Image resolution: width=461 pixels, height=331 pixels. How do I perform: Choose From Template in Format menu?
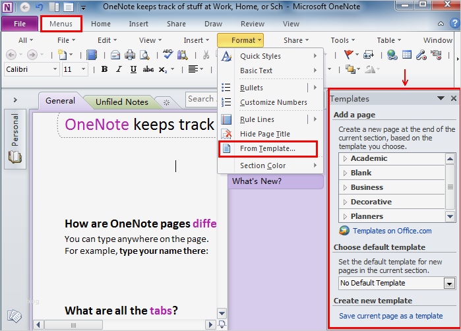click(268, 149)
